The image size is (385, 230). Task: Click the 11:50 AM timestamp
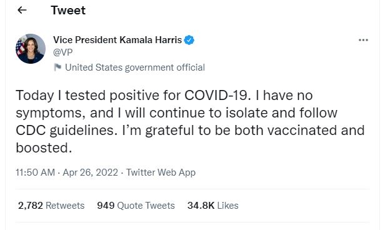36,172
